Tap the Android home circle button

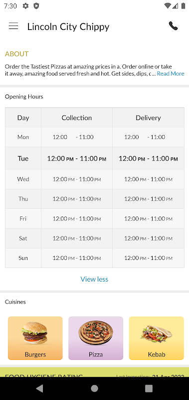(x=94, y=388)
